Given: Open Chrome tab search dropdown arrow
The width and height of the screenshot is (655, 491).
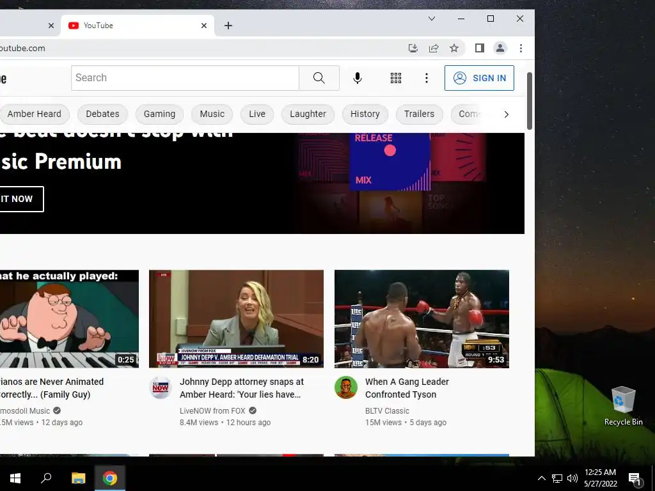Looking at the screenshot, I should pos(432,19).
